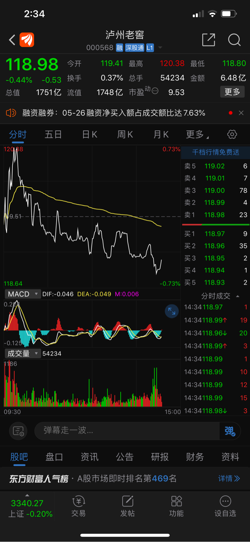Screen dimensions: 250x542
Task: Select the 分时 chart tab
Action: [18, 134]
